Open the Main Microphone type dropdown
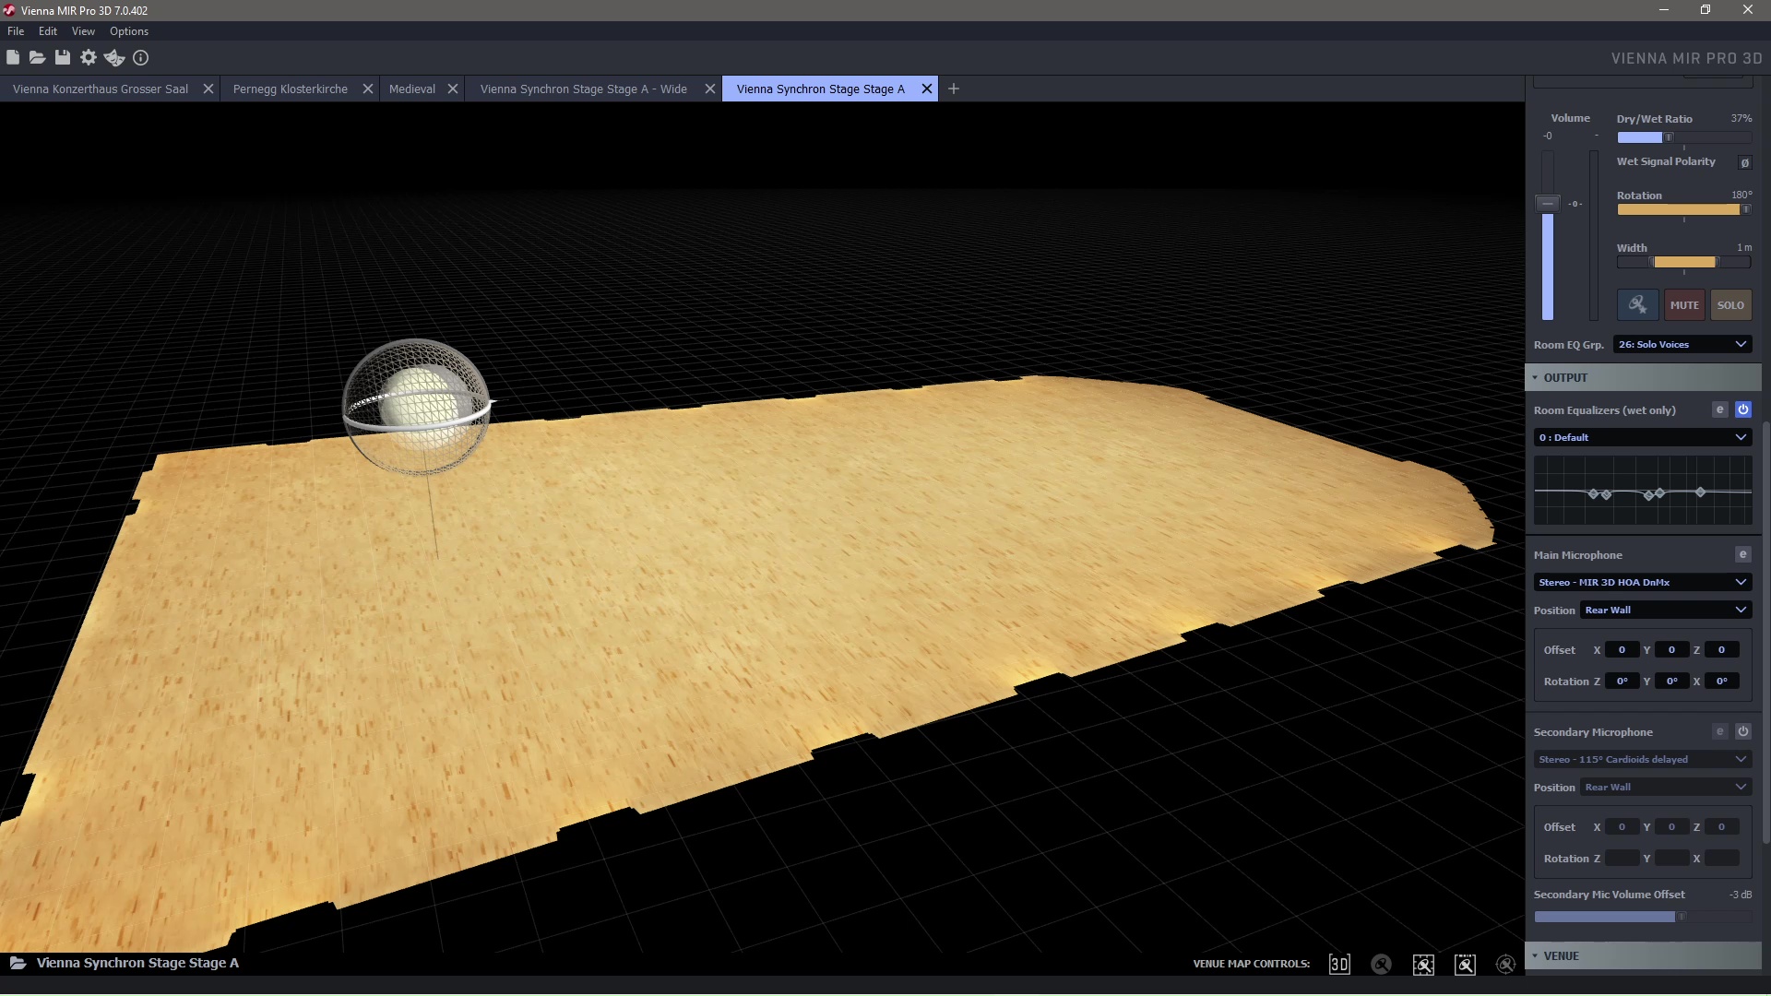The width and height of the screenshot is (1771, 996). click(x=1642, y=582)
